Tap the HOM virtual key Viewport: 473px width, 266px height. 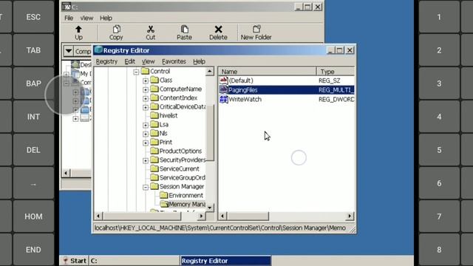click(x=33, y=216)
